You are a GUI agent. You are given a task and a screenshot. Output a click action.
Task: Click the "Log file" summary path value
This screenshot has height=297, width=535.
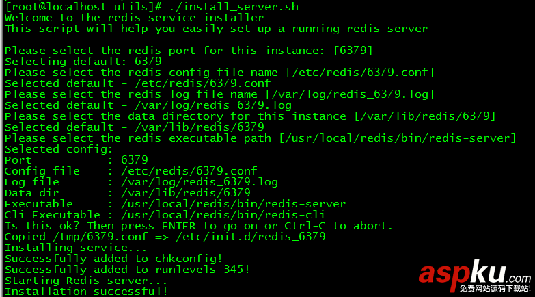point(199,182)
